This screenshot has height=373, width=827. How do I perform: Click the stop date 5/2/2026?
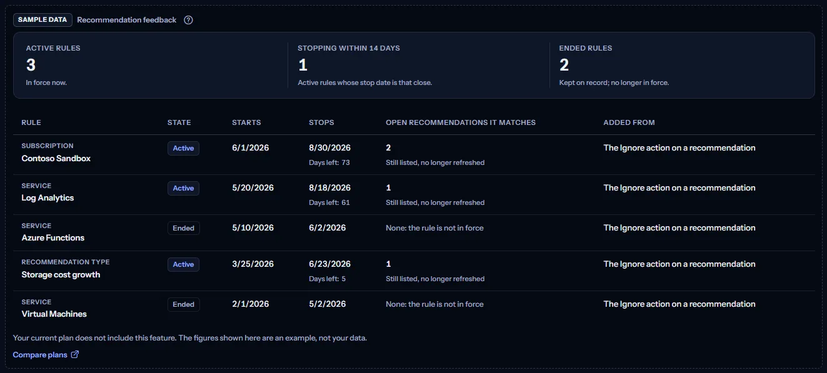click(328, 304)
